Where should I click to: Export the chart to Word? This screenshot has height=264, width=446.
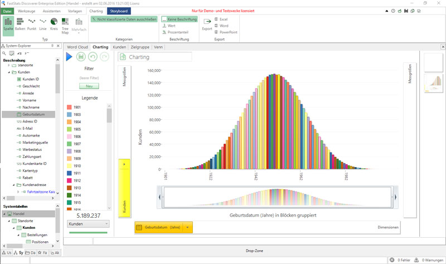tap(221, 26)
